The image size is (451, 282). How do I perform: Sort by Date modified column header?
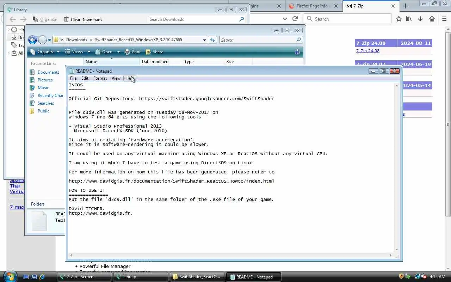click(x=161, y=61)
